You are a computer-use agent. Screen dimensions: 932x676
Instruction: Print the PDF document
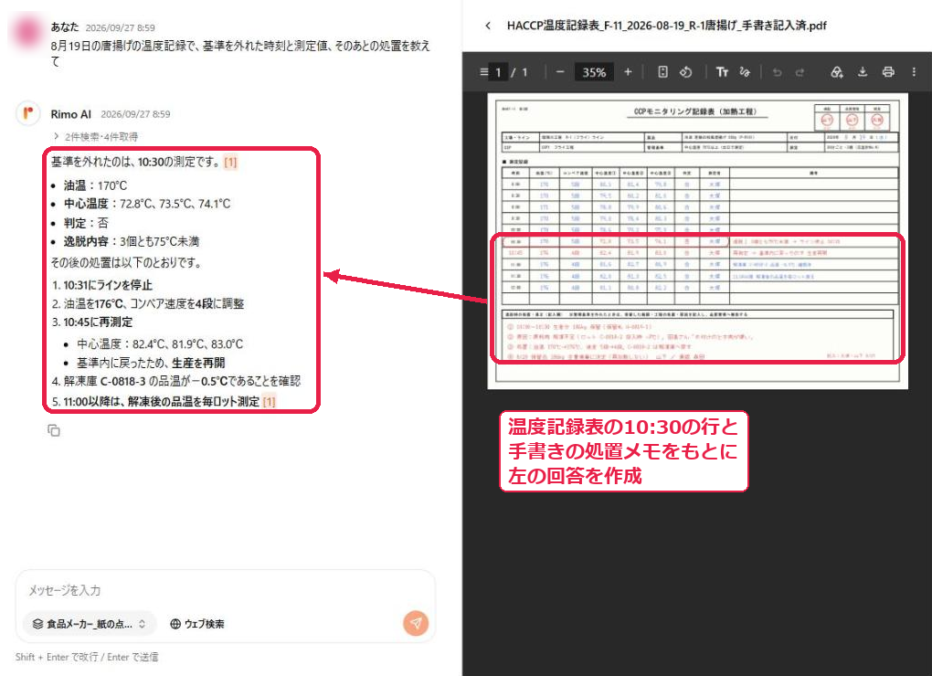point(888,72)
